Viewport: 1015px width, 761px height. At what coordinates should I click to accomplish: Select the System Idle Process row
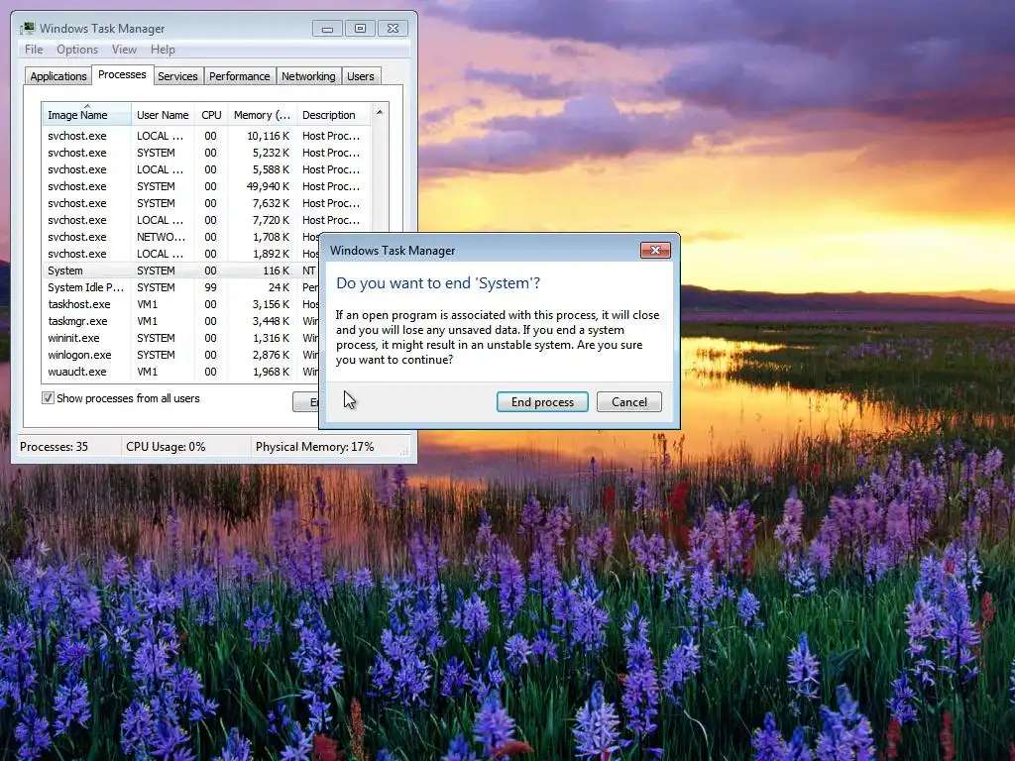(x=182, y=287)
